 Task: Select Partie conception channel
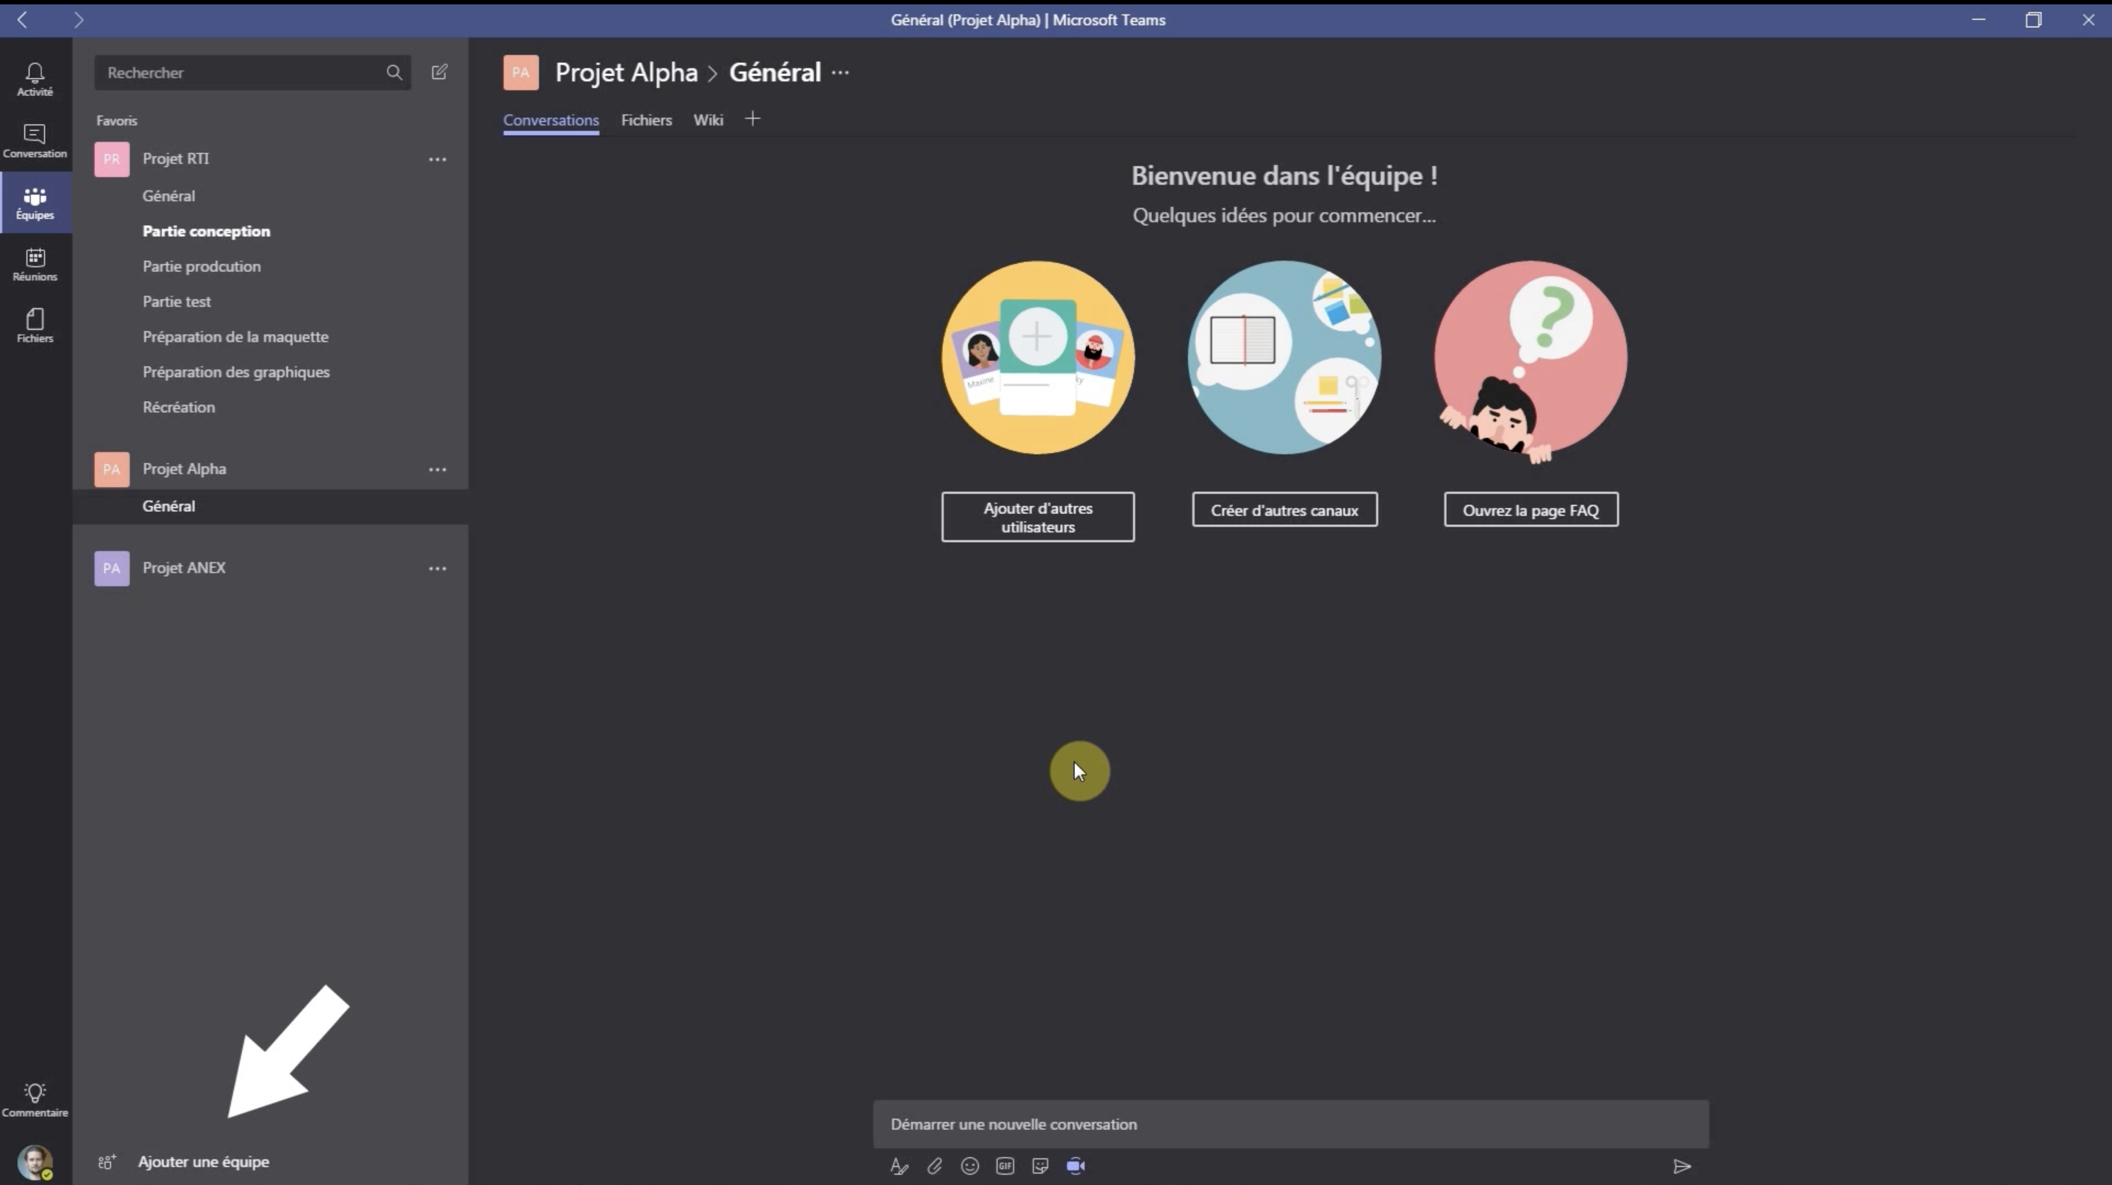click(x=206, y=230)
